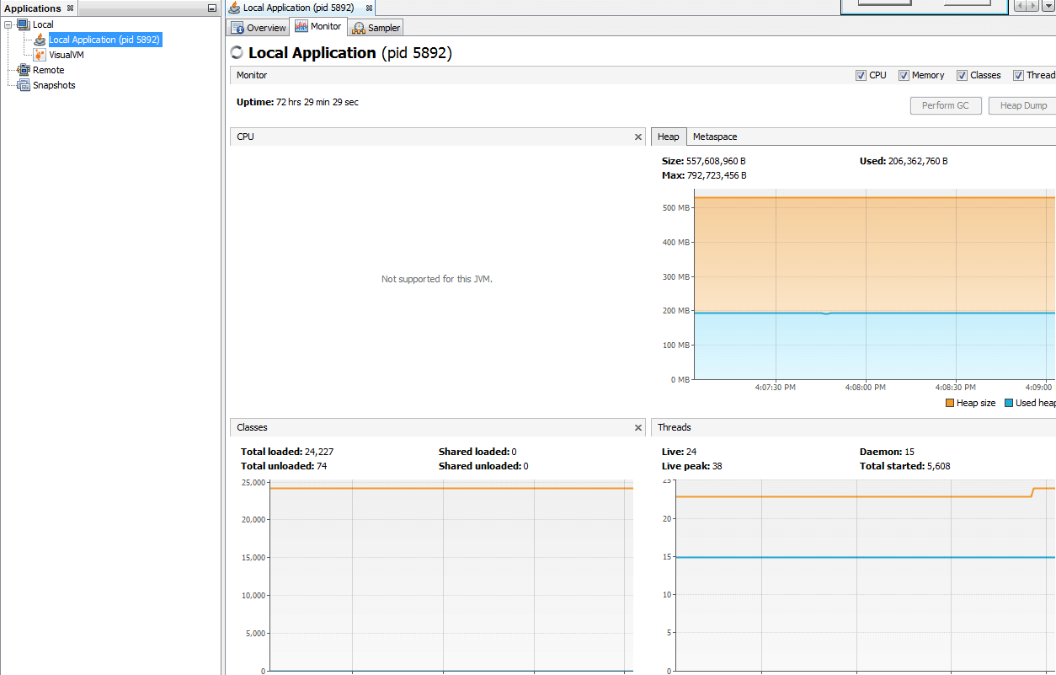This screenshot has width=1056, height=675.
Task: Switch to the Monitor tab
Action: (317, 27)
